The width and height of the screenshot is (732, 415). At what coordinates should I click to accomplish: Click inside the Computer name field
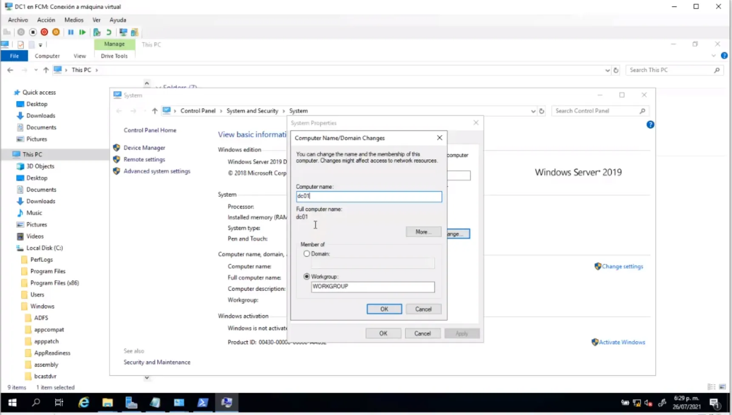click(369, 196)
